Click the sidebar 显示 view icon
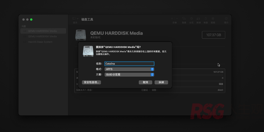 click(74, 18)
